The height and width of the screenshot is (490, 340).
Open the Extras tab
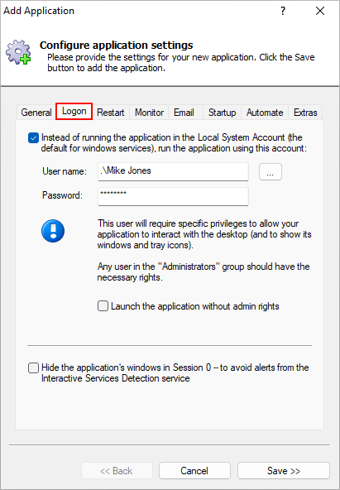pyautogui.click(x=305, y=113)
